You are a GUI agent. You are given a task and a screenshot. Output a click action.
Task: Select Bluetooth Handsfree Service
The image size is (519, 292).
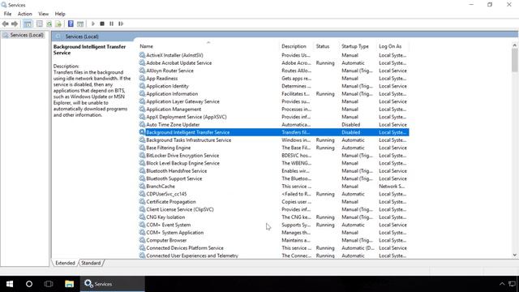coord(177,171)
